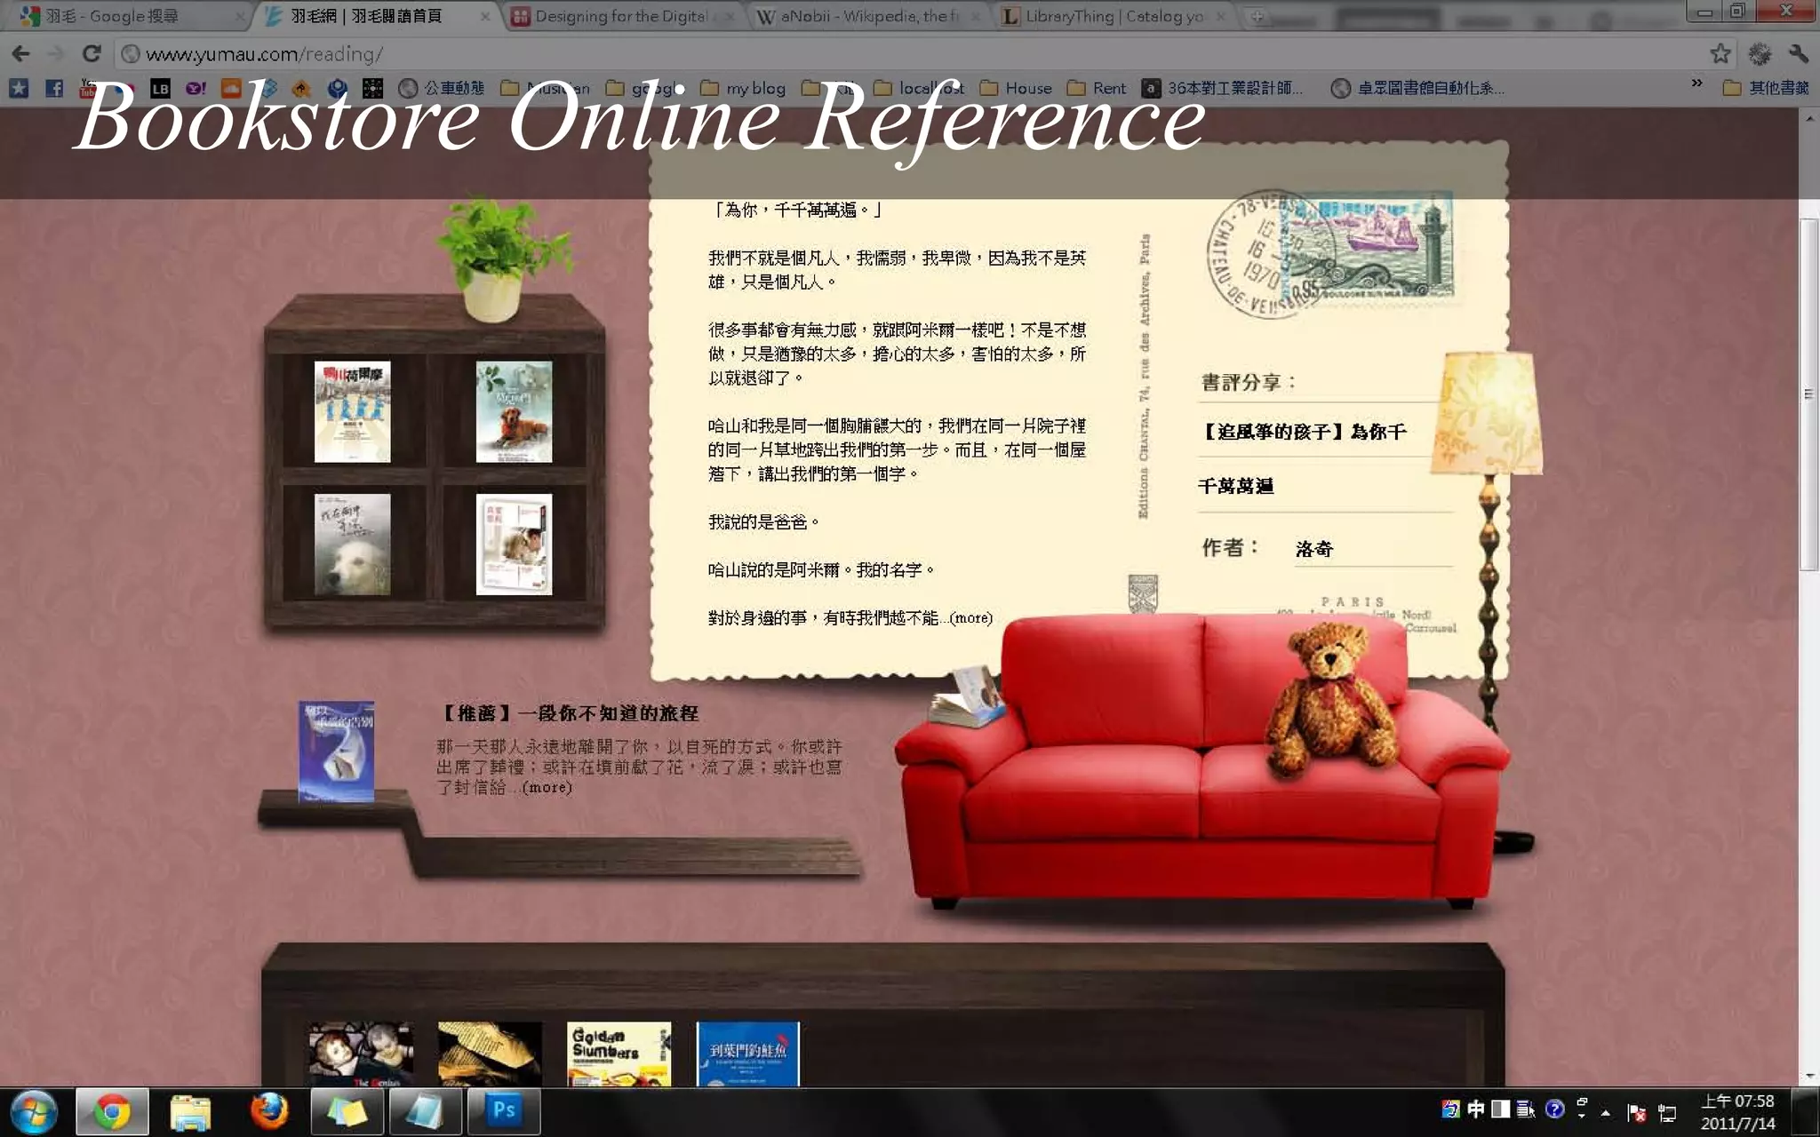Viewport: 1820px width, 1137px height.
Task: Open 【推薦】一段你不知道的旅程 headline
Action: 570,713
